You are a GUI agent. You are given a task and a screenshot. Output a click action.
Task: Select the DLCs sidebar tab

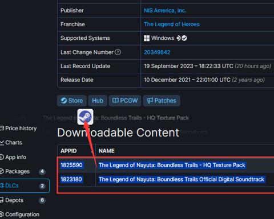point(25,185)
